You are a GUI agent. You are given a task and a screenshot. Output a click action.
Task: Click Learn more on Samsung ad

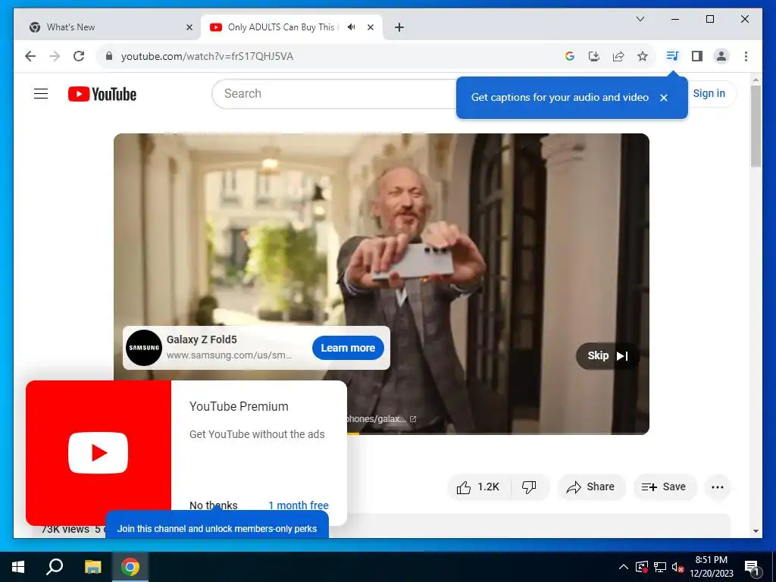tap(348, 348)
